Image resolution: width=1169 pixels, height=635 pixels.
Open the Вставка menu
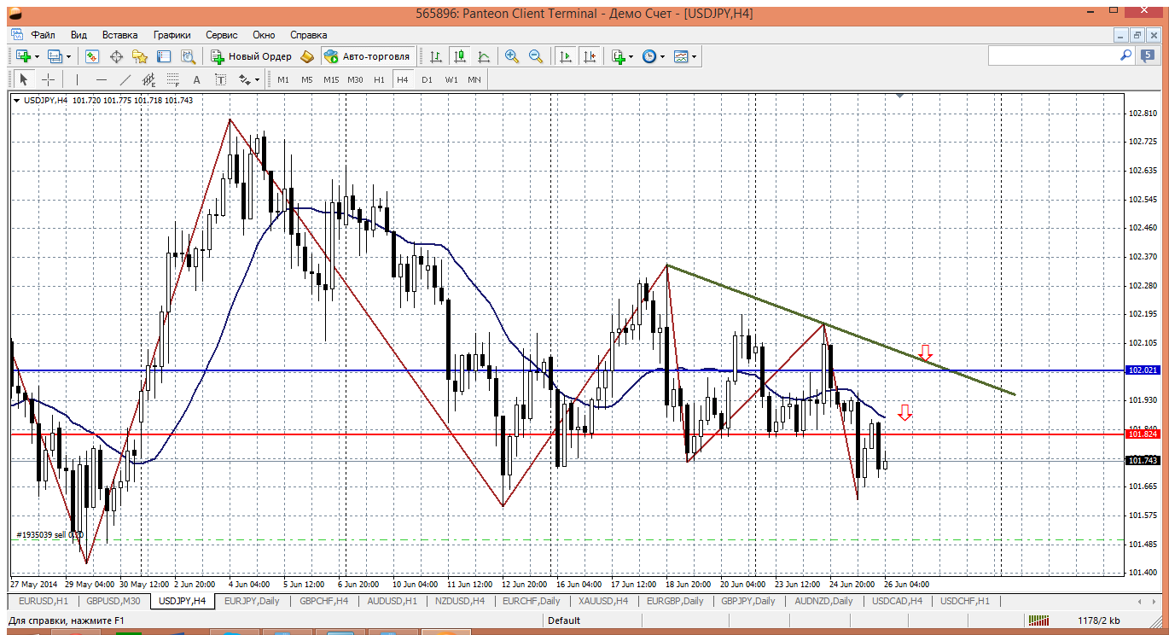point(119,35)
